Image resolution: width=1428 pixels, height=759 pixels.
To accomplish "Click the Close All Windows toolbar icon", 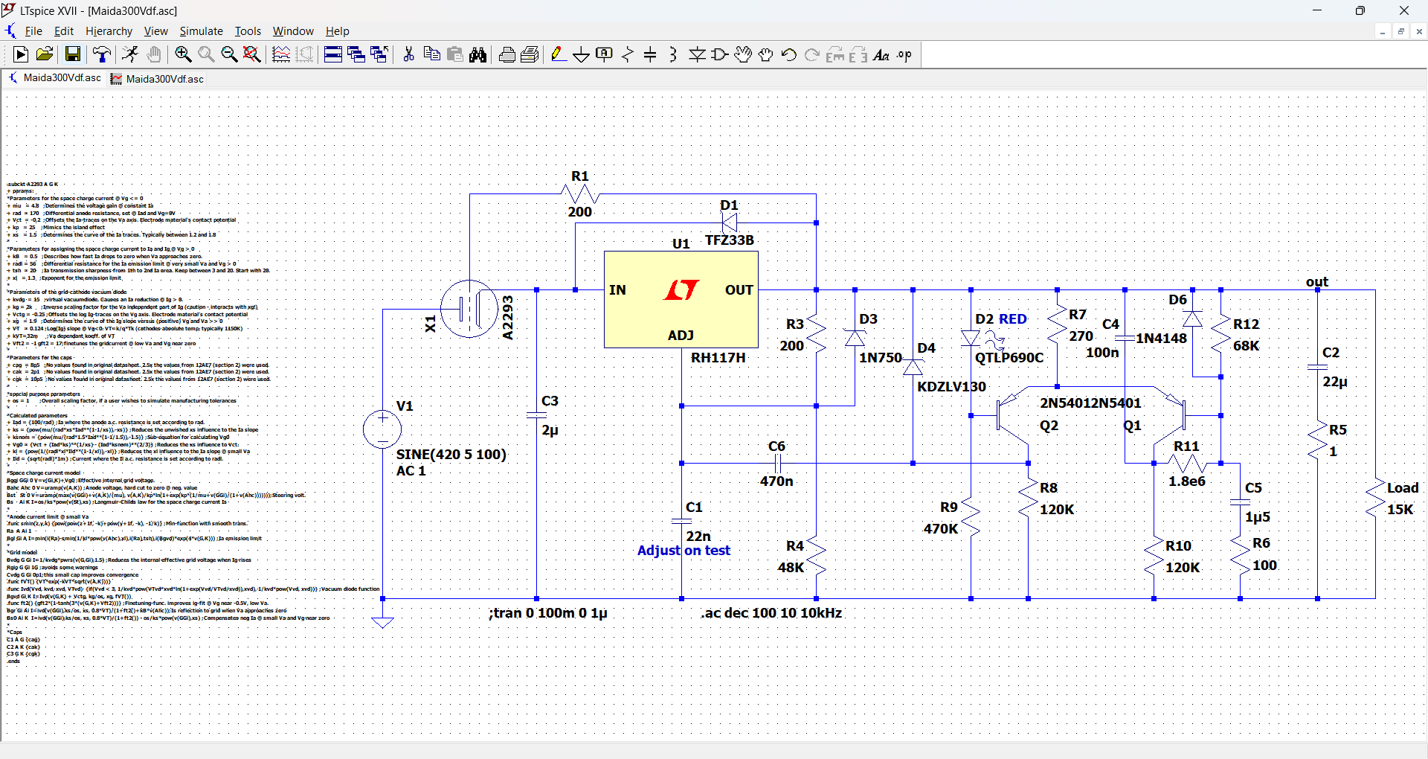I will 379,54.
